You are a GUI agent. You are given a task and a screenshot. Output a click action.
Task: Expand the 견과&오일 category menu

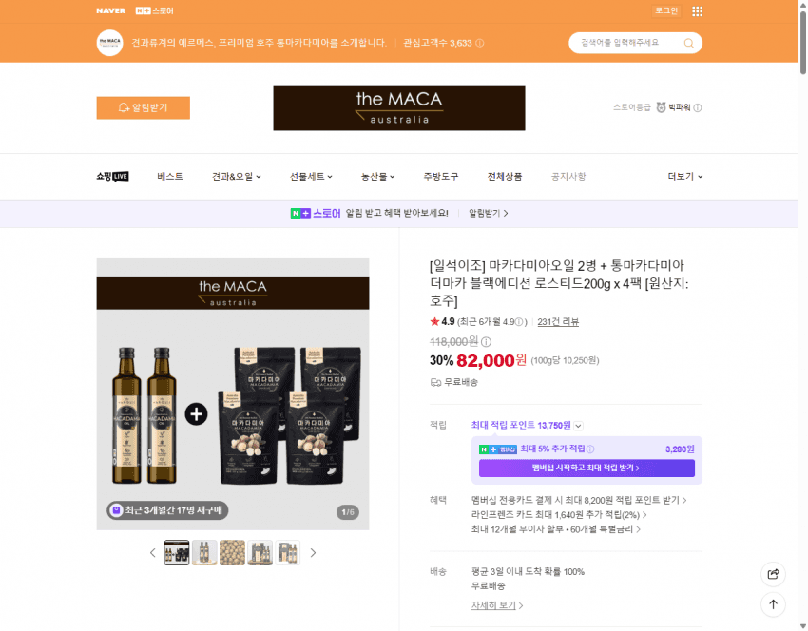236,176
